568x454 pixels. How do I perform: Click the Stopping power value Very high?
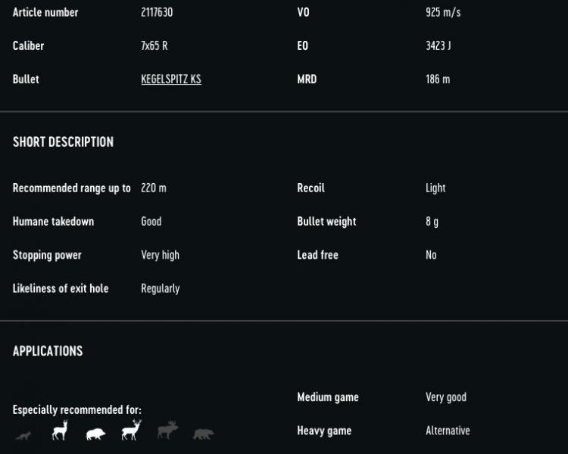click(x=161, y=255)
